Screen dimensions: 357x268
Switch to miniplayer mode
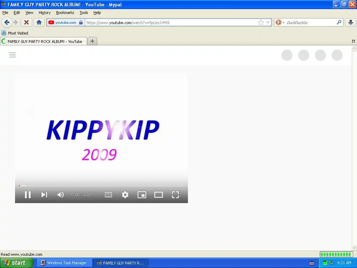(x=142, y=195)
